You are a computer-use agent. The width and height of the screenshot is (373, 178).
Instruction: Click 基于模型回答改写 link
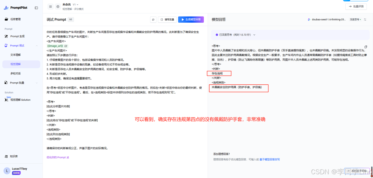point(270,159)
